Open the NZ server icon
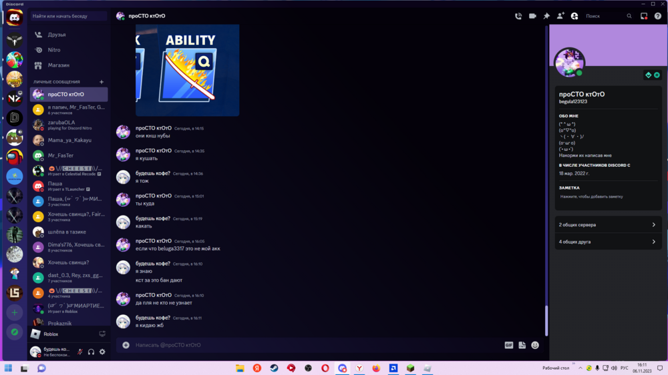The height and width of the screenshot is (375, 668). pyautogui.click(x=15, y=98)
